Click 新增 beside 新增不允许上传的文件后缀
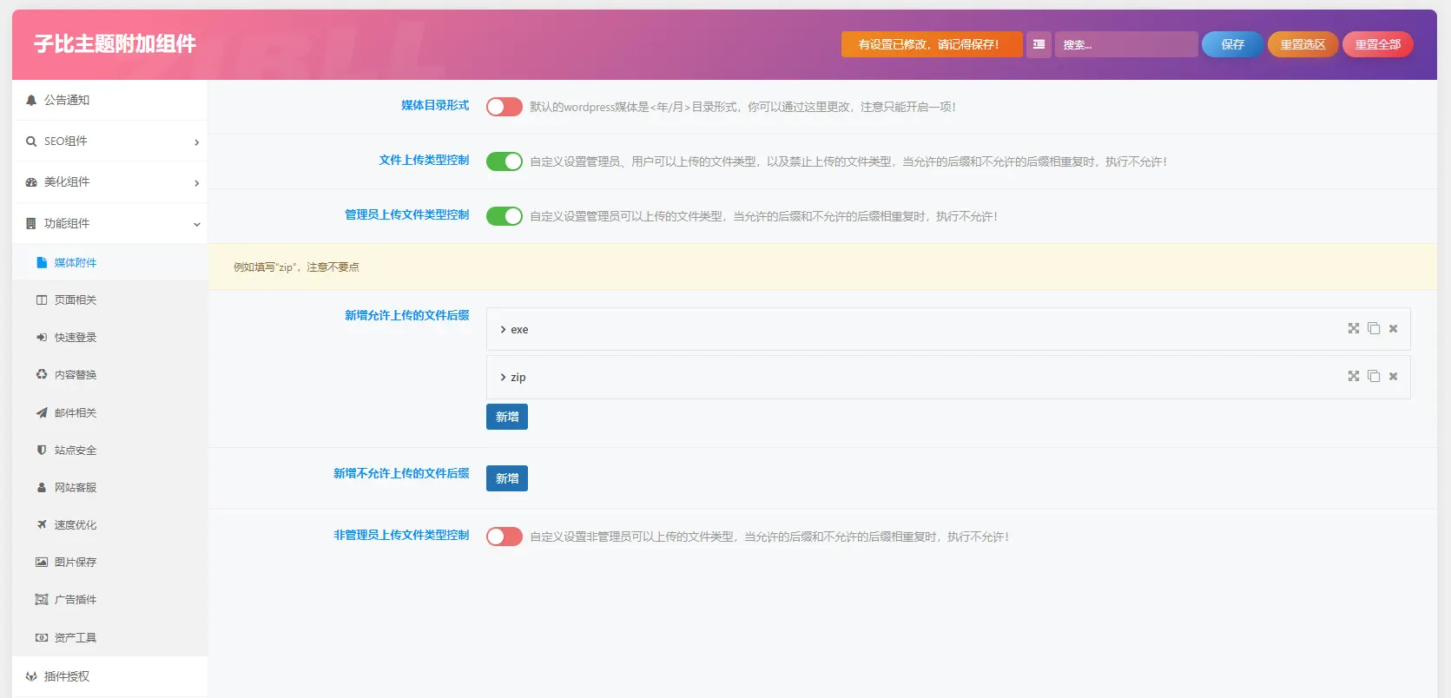Viewport: 1451px width, 698px height. coord(507,478)
